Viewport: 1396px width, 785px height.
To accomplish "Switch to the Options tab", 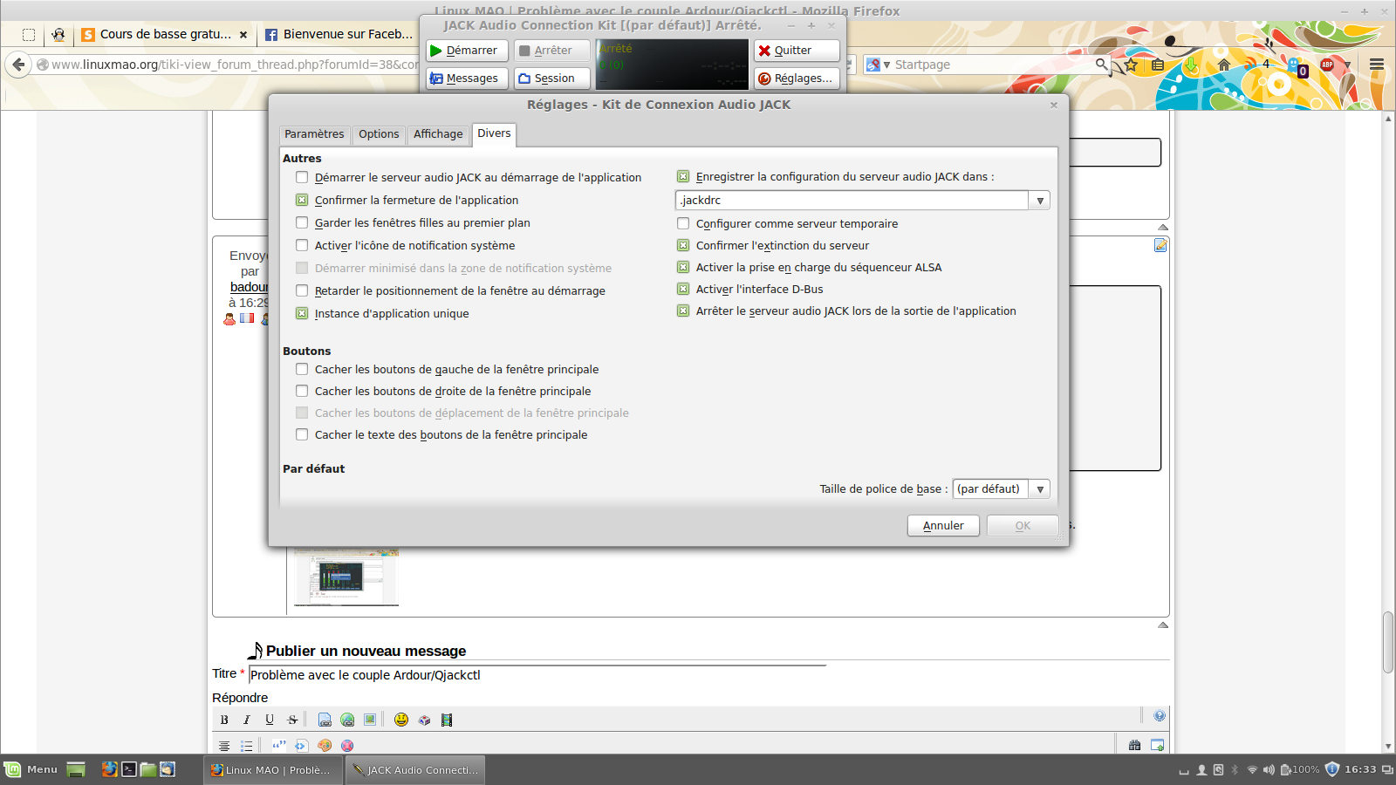I will [379, 134].
